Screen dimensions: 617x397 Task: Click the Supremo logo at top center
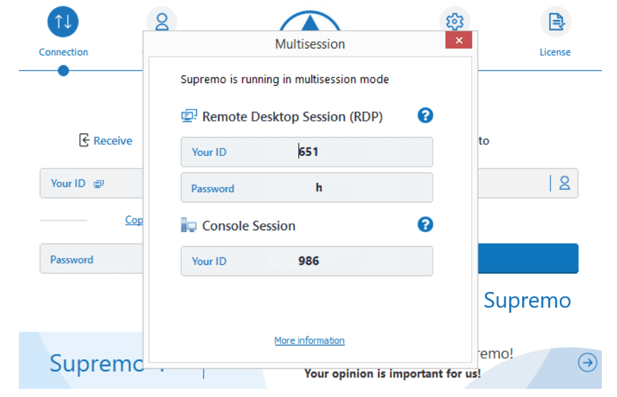tap(309, 21)
